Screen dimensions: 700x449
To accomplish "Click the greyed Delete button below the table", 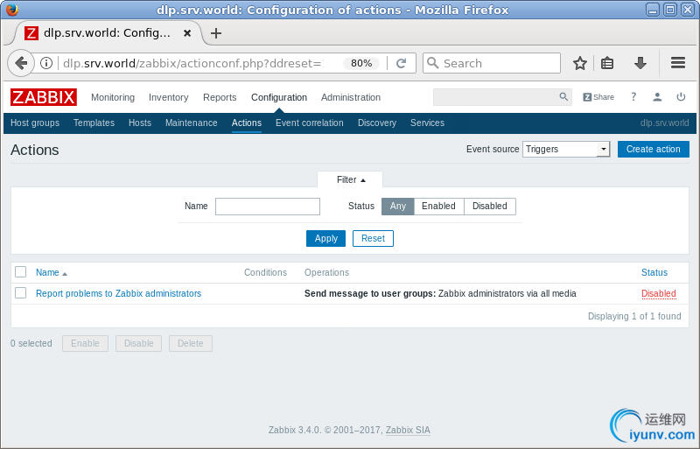I will point(190,344).
